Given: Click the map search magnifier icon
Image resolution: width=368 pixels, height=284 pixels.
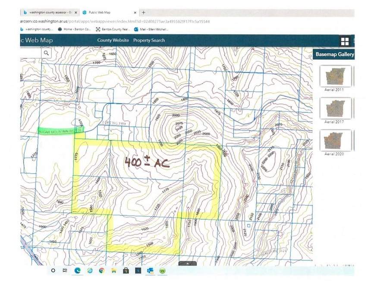Looking at the screenshot, I should (x=46, y=53).
